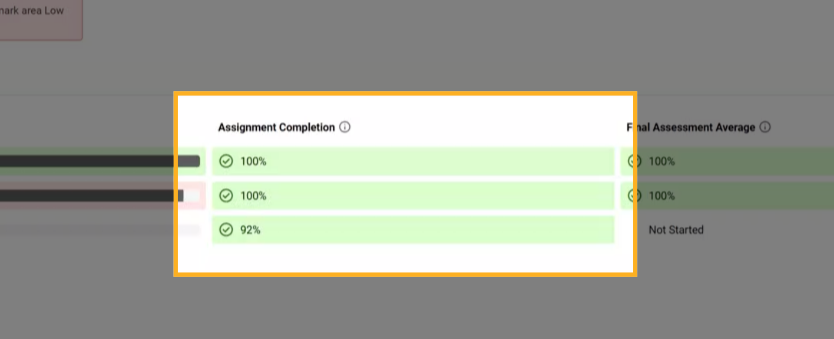Click the info icon next to Assignment Completion
Viewport: 834px width, 339px height.
[x=344, y=127]
